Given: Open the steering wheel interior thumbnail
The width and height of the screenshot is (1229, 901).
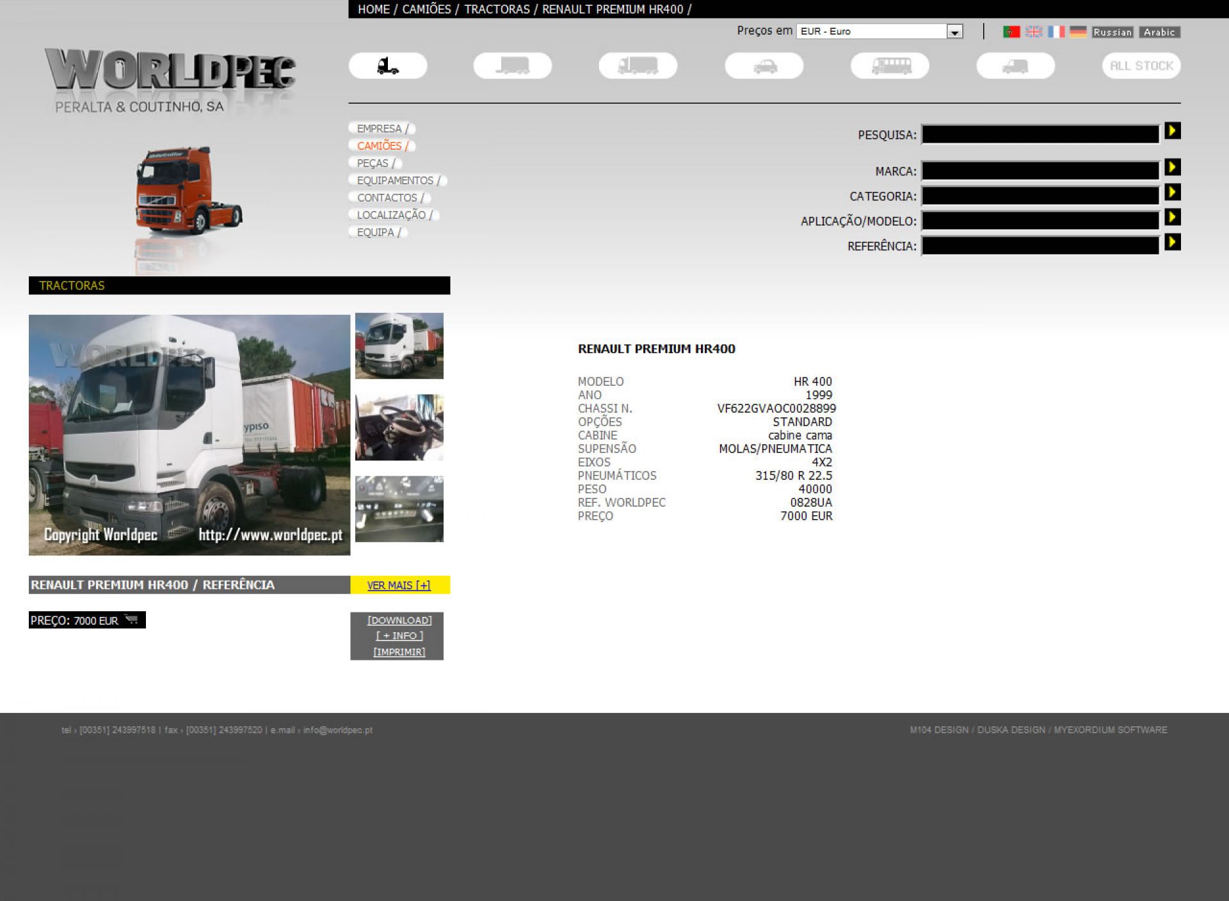Looking at the screenshot, I should (399, 427).
